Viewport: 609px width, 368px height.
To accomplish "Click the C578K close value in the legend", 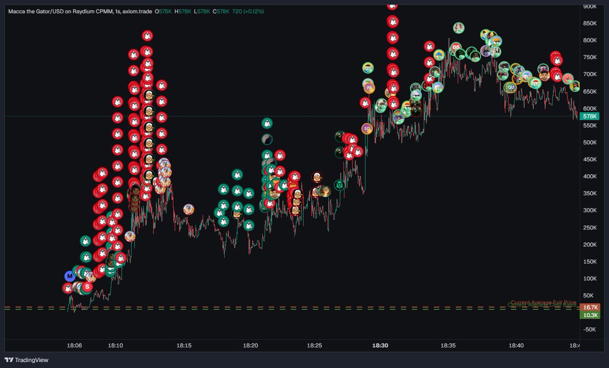I will coord(221,11).
